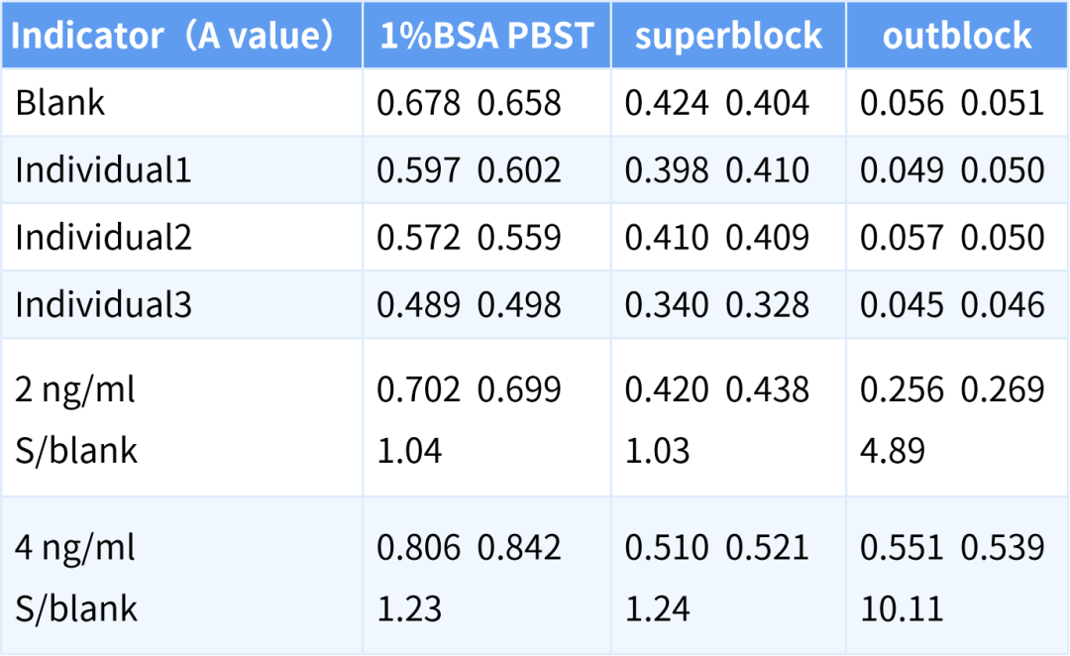Click the 'Individual2' row label
The width and height of the screenshot is (1070, 656).
pyautogui.click(x=103, y=237)
